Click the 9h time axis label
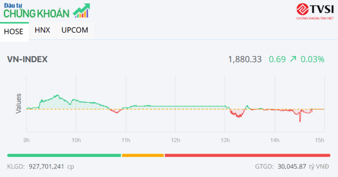 click(27, 140)
